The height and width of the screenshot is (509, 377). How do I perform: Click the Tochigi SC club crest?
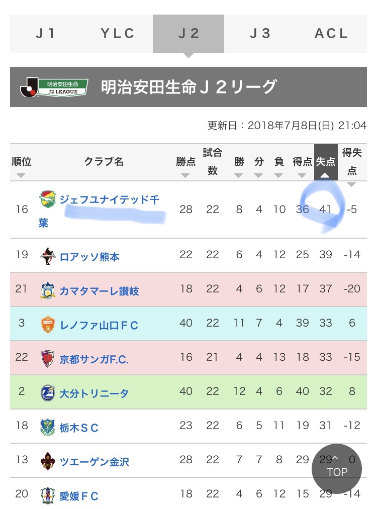tap(48, 427)
